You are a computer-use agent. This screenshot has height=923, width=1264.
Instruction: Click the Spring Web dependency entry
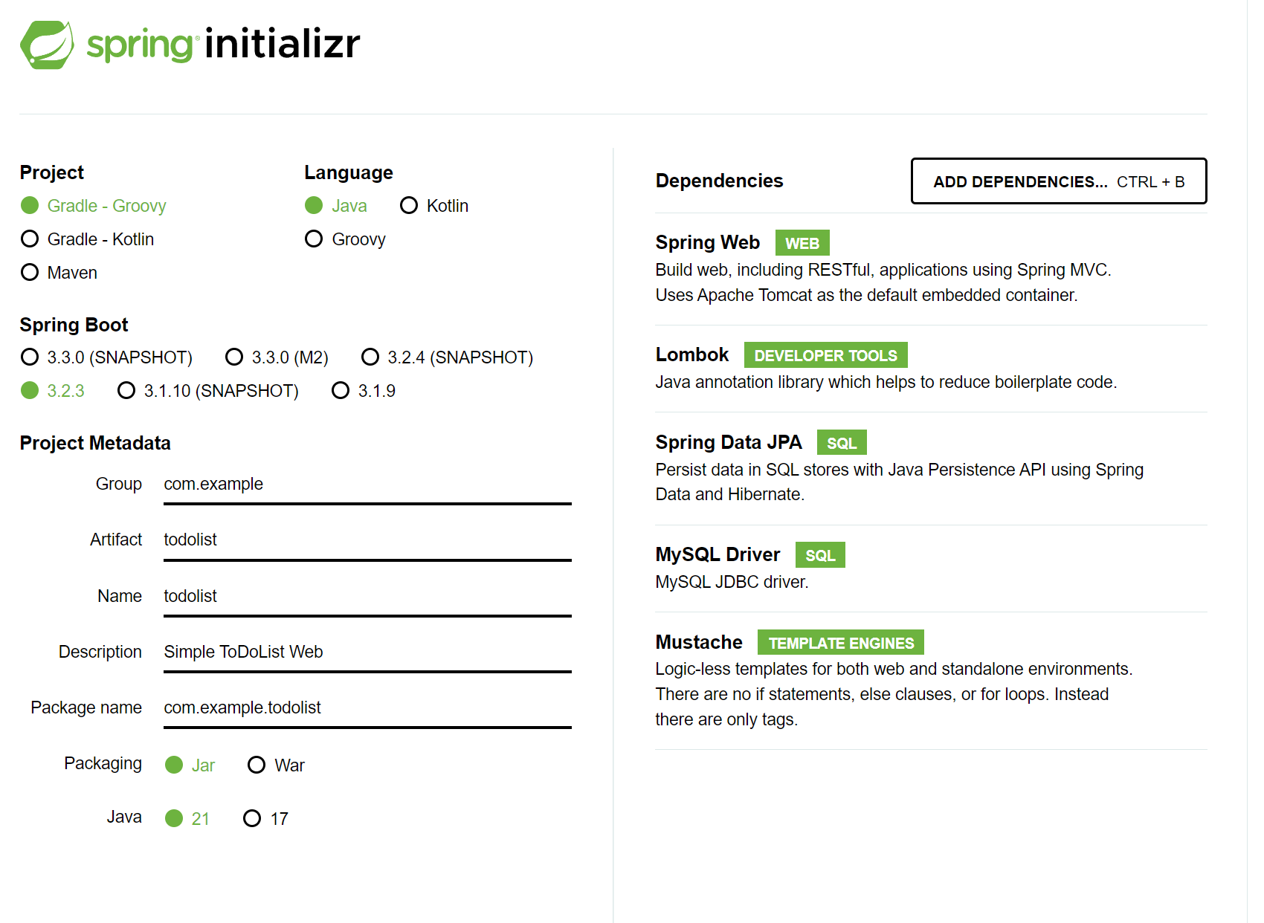click(707, 243)
